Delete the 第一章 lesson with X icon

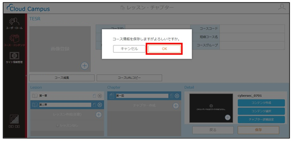coord(100,96)
